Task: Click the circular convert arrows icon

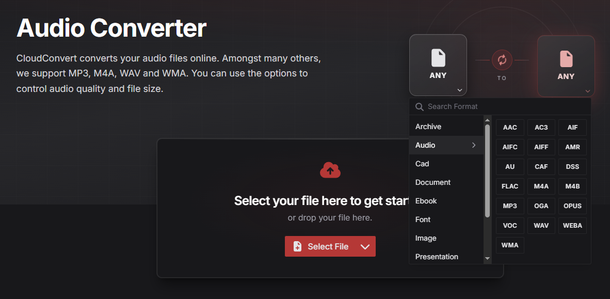Action: pyautogui.click(x=502, y=60)
